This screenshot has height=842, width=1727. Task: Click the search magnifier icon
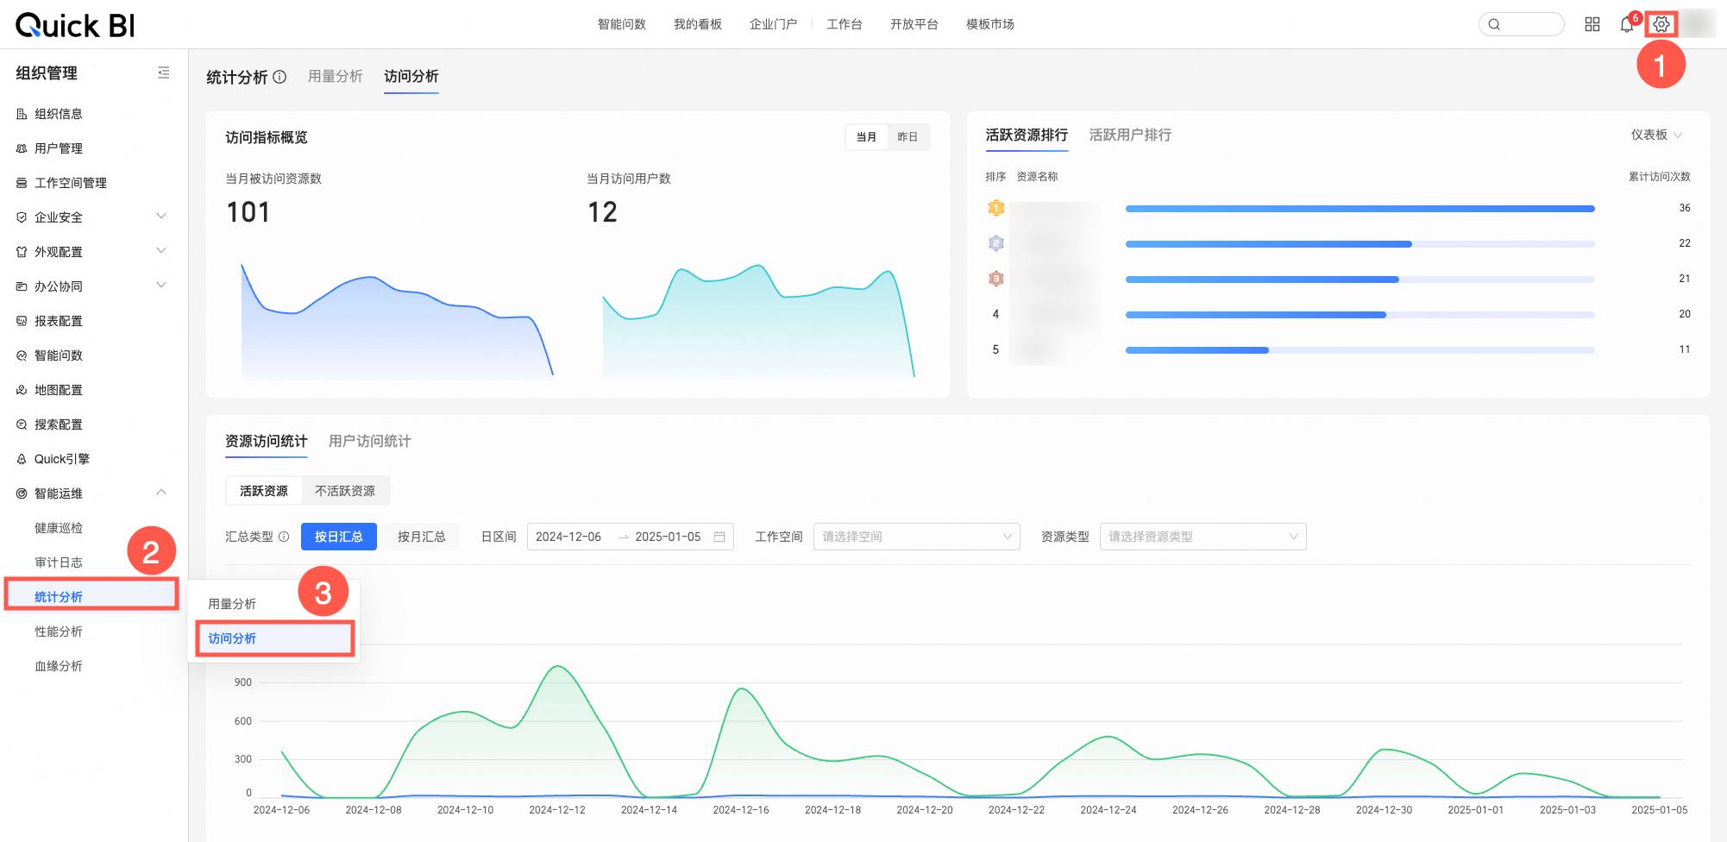coord(1494,24)
